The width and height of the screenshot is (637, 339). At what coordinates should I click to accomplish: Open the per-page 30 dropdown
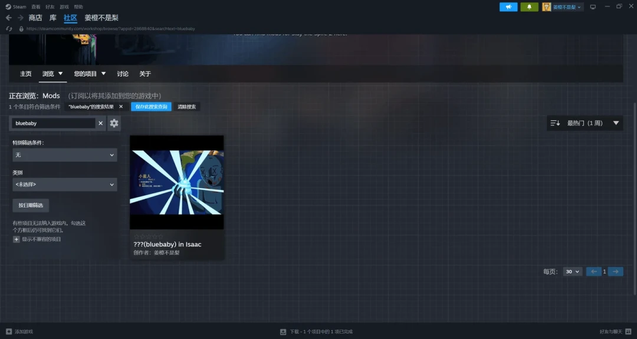tap(572, 272)
